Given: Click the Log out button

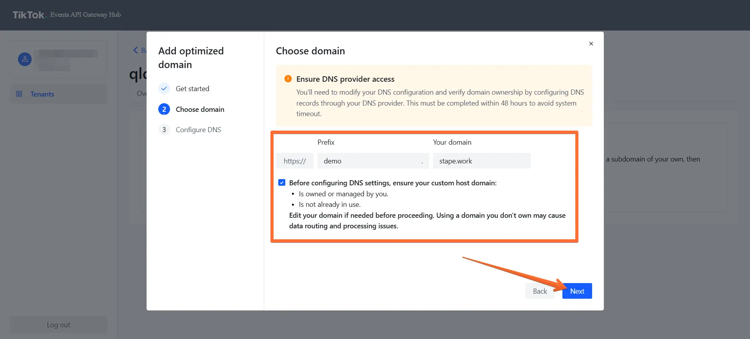Looking at the screenshot, I should 59,325.
